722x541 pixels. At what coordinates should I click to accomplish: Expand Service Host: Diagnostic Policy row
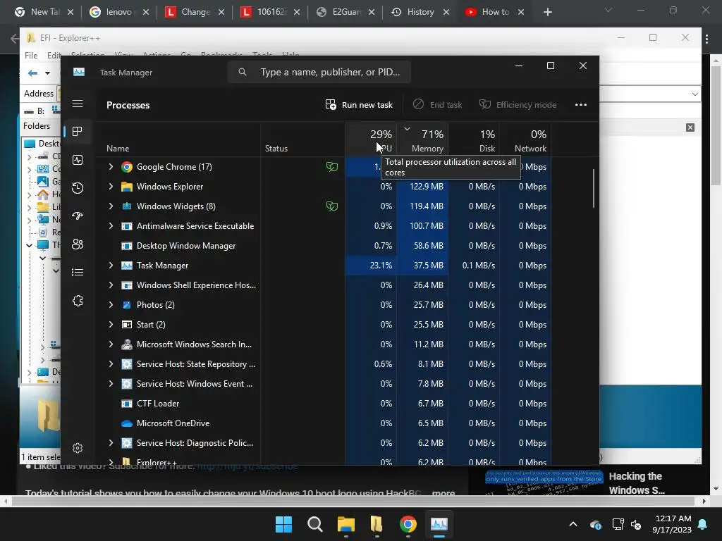[x=111, y=443]
